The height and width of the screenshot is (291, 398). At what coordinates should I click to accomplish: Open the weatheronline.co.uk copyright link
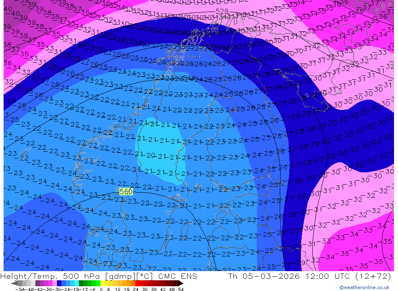(x=364, y=287)
